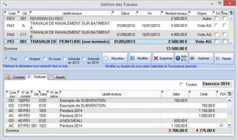The height and width of the screenshot is (140, 238).
Task: Sort by the Clé column in works table
Action: [24, 13]
